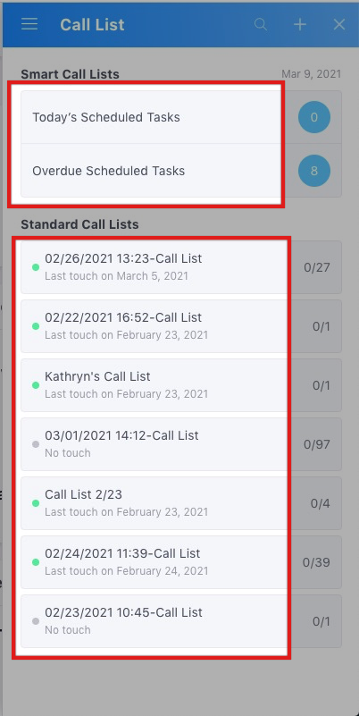Select 02/22/2021 16:52-Call List
The width and height of the screenshot is (359, 716).
[181, 326]
